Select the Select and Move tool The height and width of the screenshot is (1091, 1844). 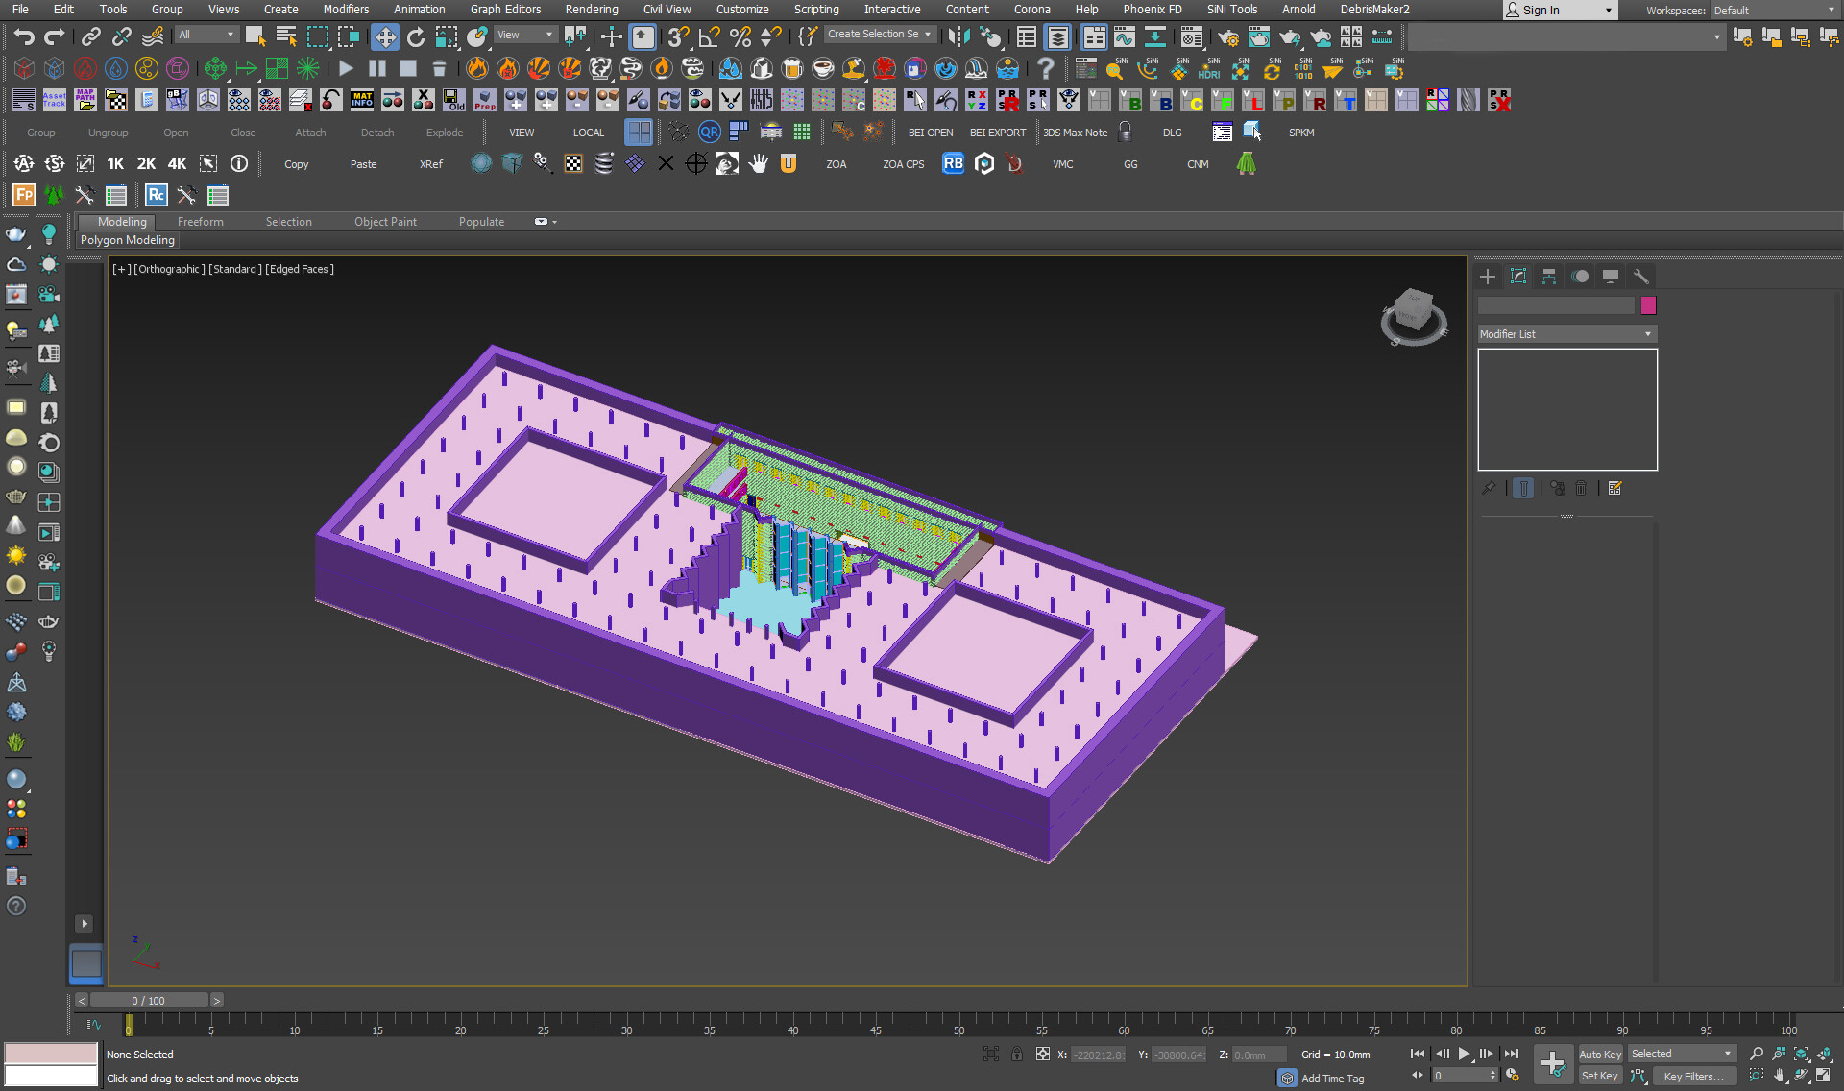click(x=384, y=36)
